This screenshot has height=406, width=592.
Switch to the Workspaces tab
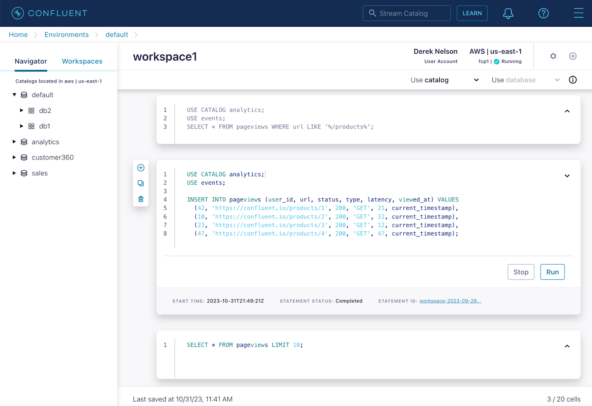tap(82, 61)
